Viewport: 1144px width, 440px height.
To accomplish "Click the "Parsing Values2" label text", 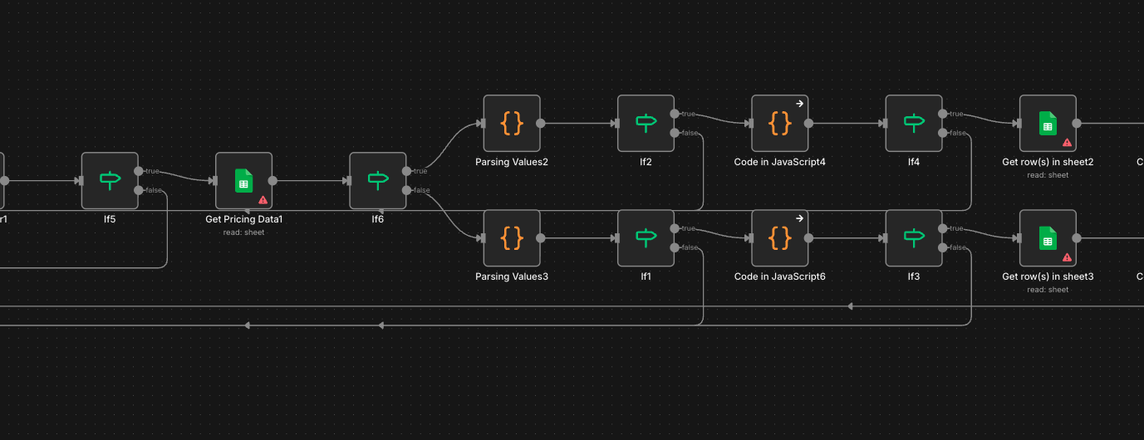I will click(512, 162).
